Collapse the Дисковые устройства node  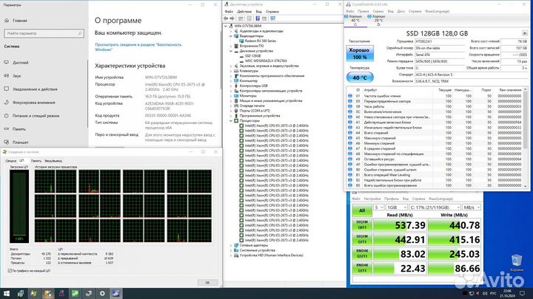pos(231,51)
